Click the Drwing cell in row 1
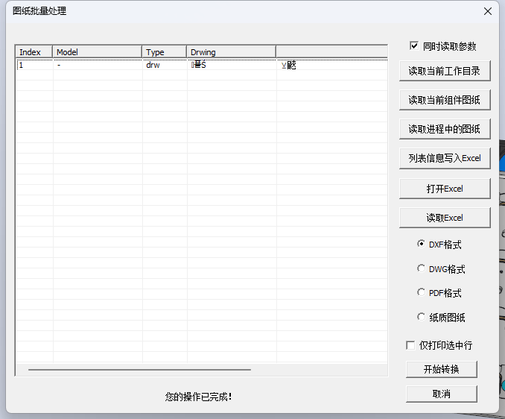The image size is (505, 419). pyautogui.click(x=232, y=65)
